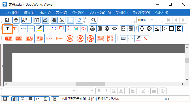Open dropdown arrow beside convert icon
190x102 pixels.
[x=30, y=20]
